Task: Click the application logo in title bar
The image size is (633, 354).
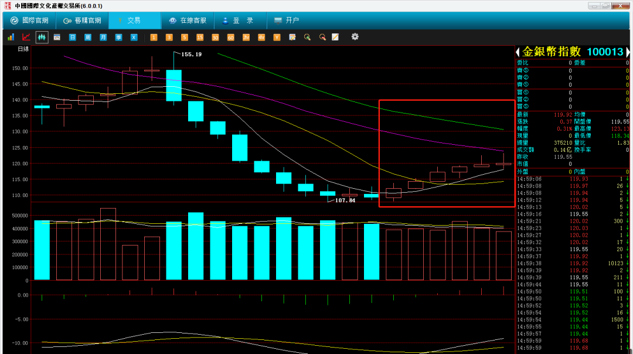Action: tap(7, 6)
